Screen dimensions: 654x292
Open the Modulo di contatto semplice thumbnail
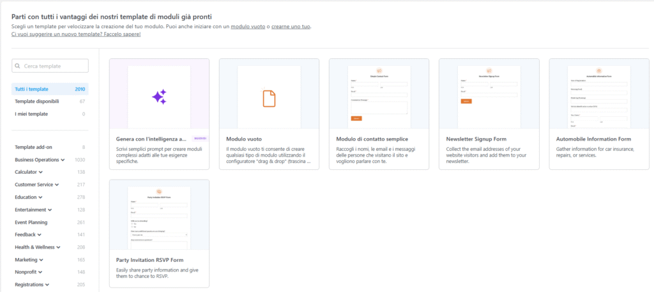(x=379, y=94)
